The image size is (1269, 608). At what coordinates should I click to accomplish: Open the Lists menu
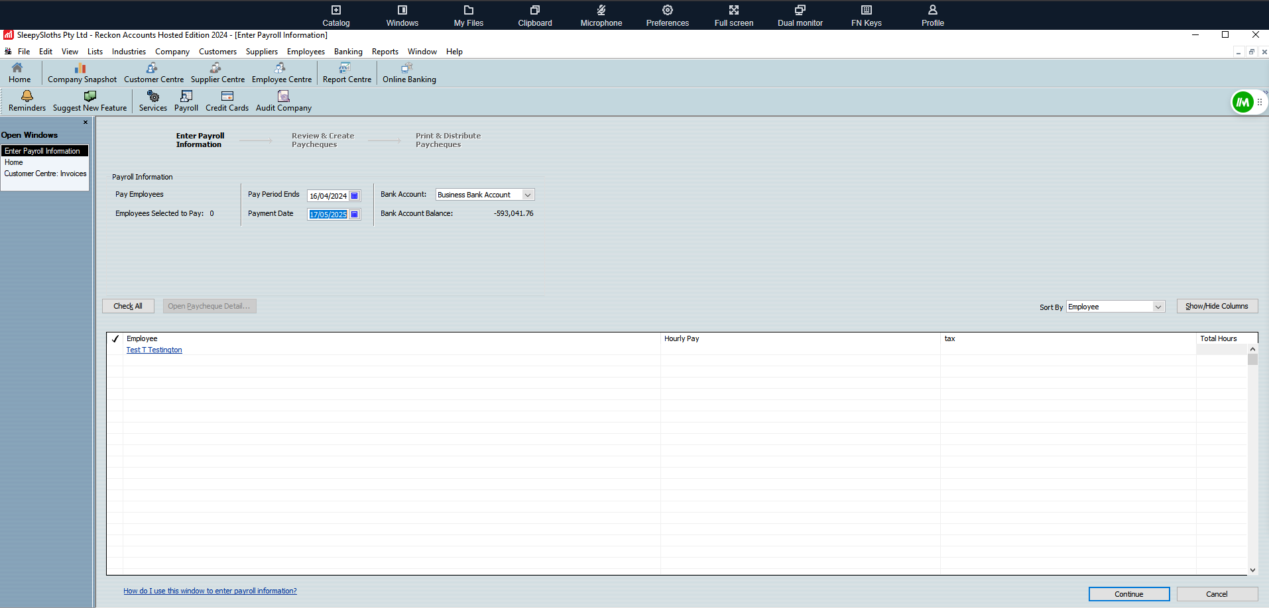pos(95,52)
